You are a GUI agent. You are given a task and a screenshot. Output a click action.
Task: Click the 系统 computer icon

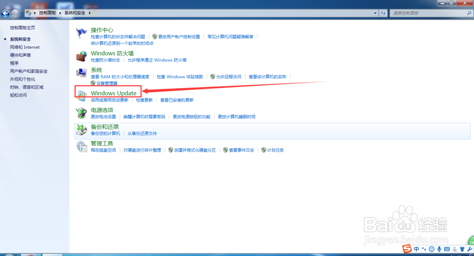tap(82, 73)
